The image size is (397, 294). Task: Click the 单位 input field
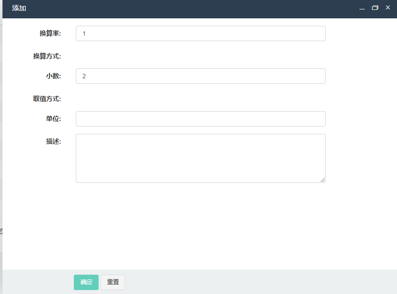coord(201,118)
